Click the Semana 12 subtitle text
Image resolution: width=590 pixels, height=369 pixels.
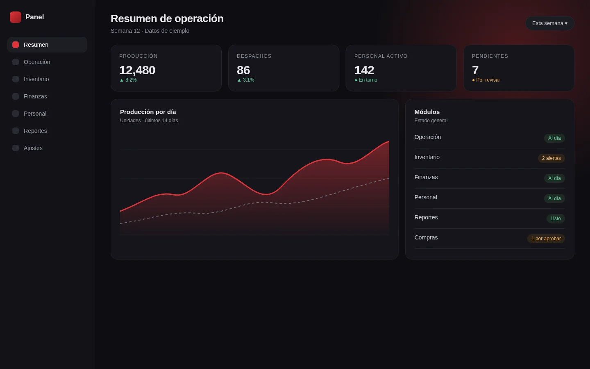coord(150,31)
